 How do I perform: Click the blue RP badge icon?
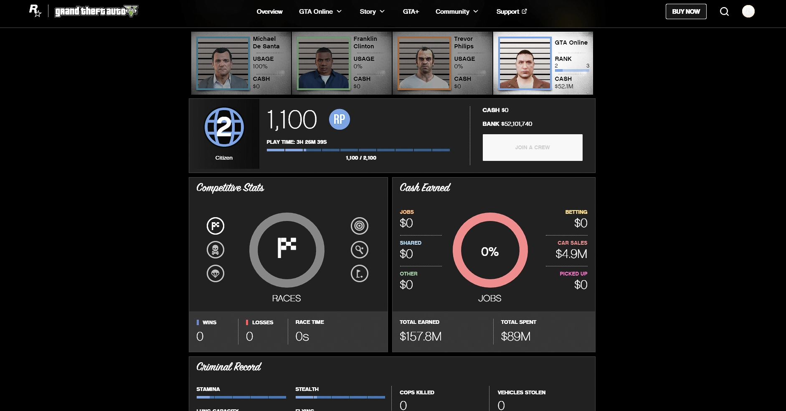[340, 119]
